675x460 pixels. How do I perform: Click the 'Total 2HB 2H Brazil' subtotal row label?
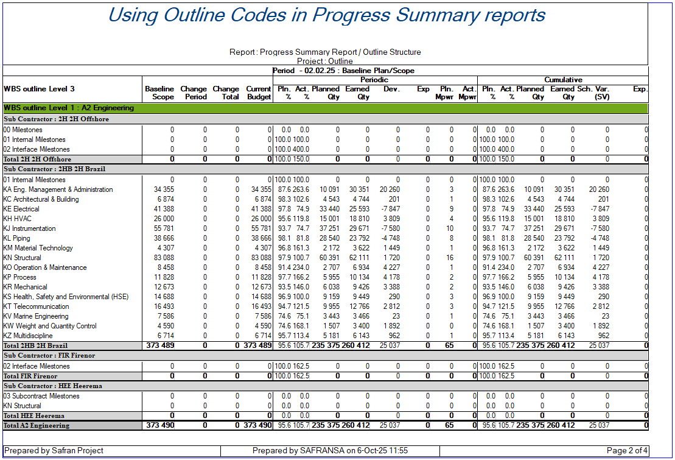coord(37,345)
